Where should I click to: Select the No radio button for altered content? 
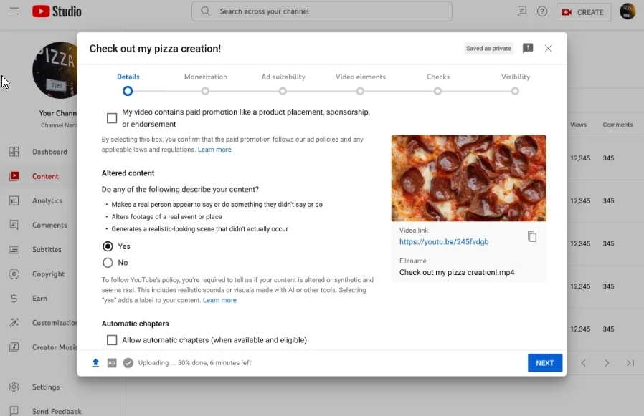pos(108,263)
